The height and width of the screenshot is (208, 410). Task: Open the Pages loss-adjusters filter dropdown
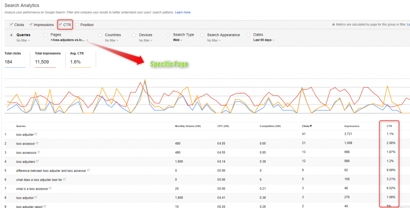pyautogui.click(x=70, y=40)
